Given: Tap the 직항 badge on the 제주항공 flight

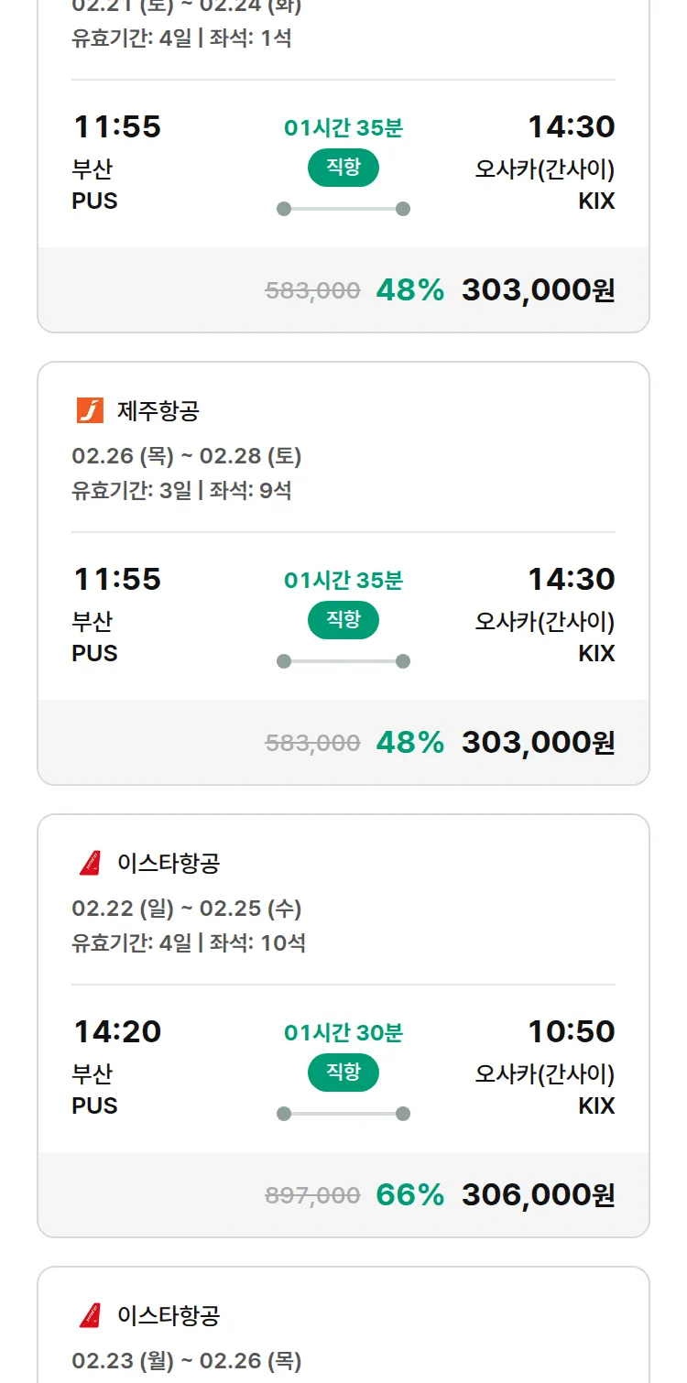Looking at the screenshot, I should tap(343, 620).
